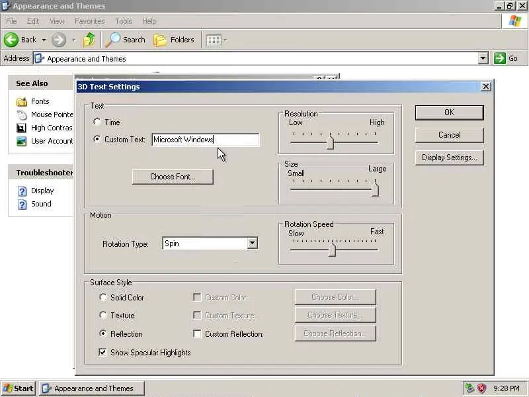
Task: Click the Sound troubleshooter link
Action: pos(41,204)
